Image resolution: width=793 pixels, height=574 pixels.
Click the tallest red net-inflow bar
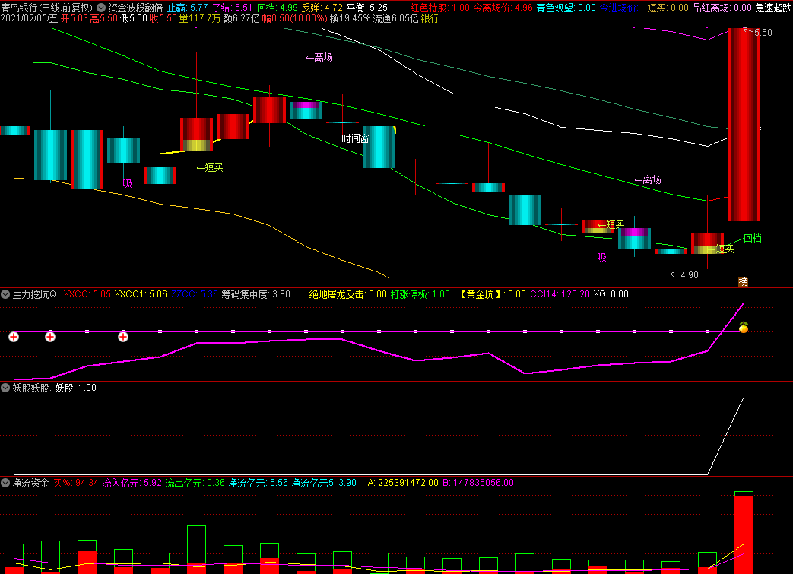tap(744, 534)
